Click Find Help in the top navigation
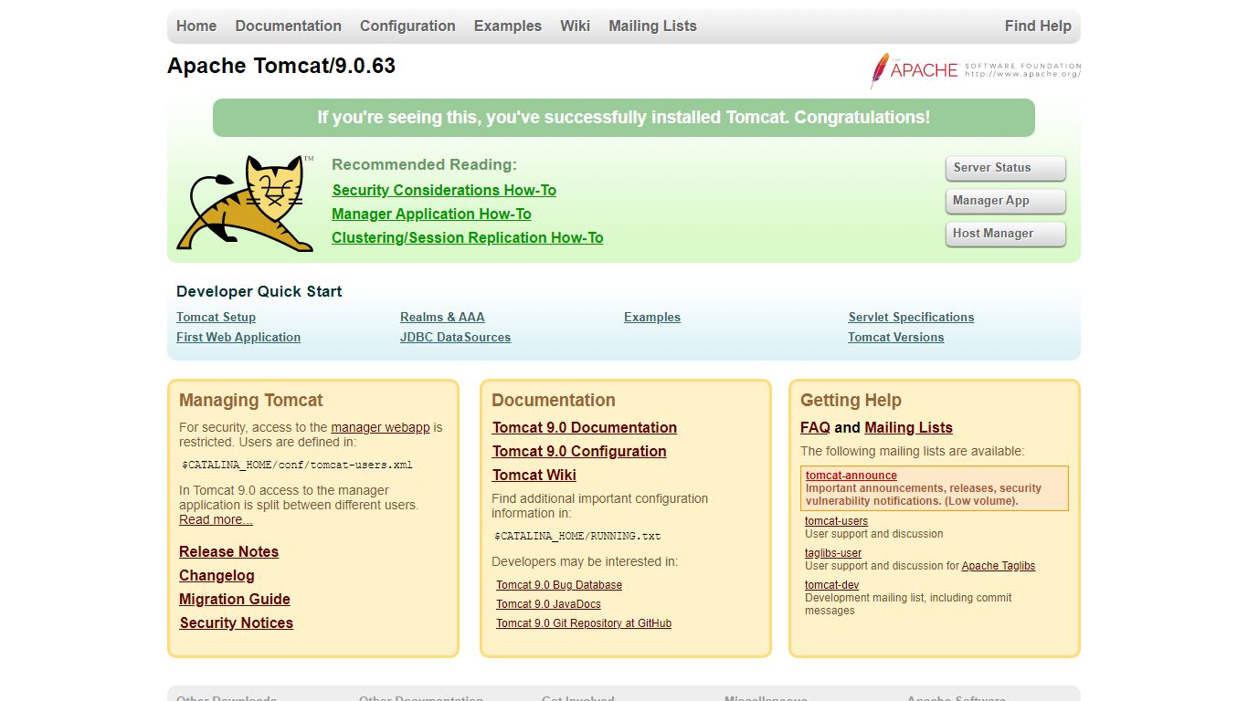The height and width of the screenshot is (701, 1248). point(1038,26)
